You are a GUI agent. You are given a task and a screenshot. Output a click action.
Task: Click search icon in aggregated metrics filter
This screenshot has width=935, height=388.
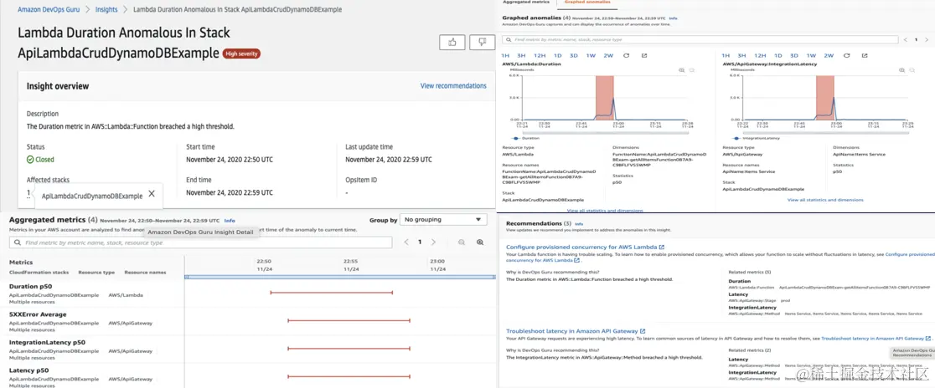coord(18,242)
